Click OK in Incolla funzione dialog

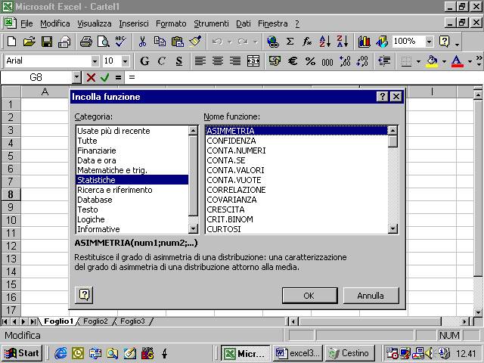tap(309, 296)
